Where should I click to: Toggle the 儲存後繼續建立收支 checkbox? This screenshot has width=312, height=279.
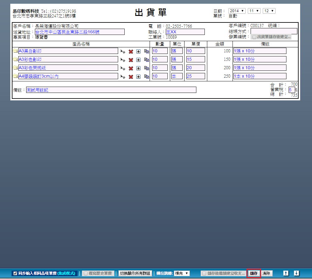(x=204, y=273)
